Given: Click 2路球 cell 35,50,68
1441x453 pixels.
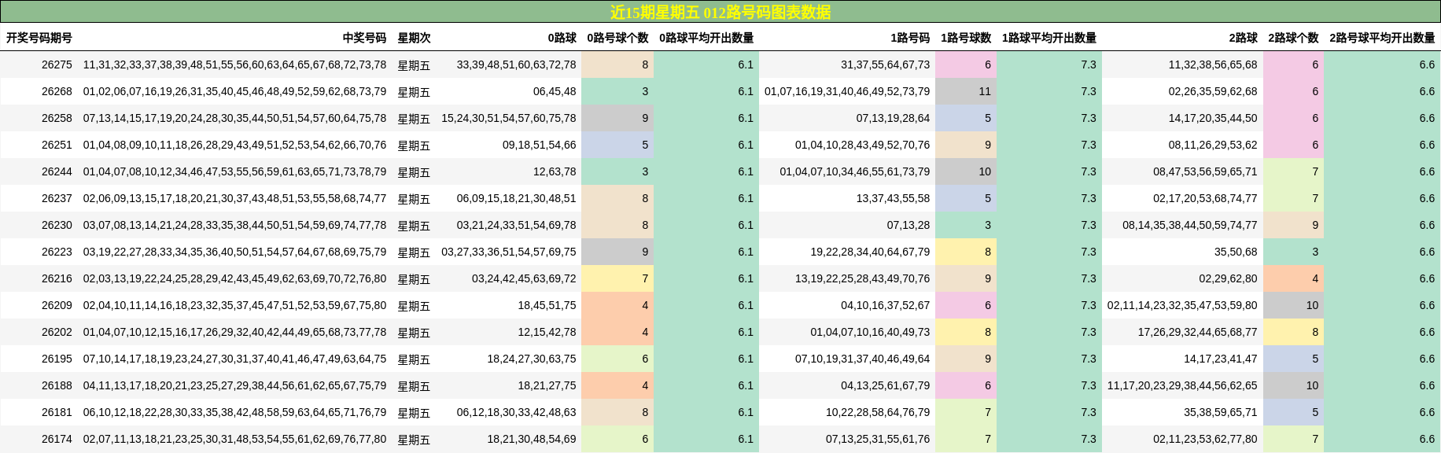Looking at the screenshot, I should pyautogui.click(x=1236, y=252).
